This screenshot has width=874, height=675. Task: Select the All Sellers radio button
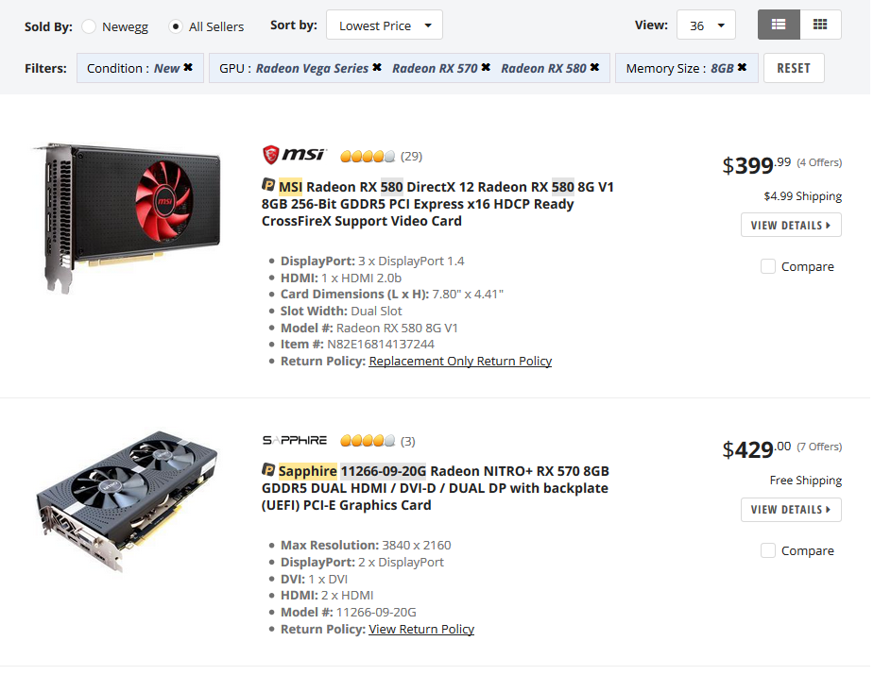pyautogui.click(x=176, y=26)
